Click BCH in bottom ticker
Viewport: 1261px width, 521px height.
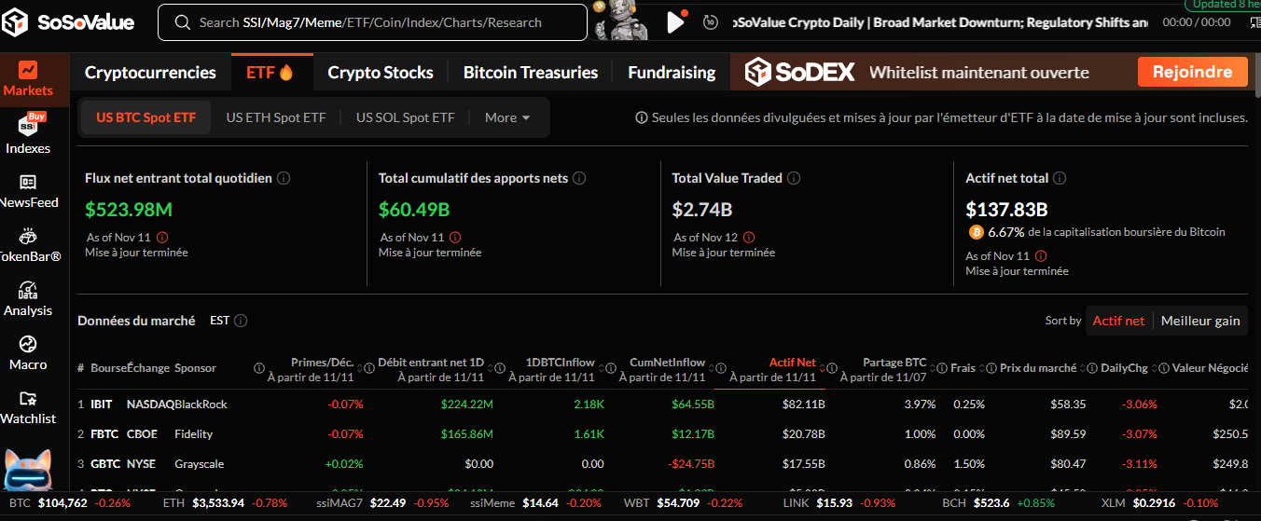pos(953,503)
